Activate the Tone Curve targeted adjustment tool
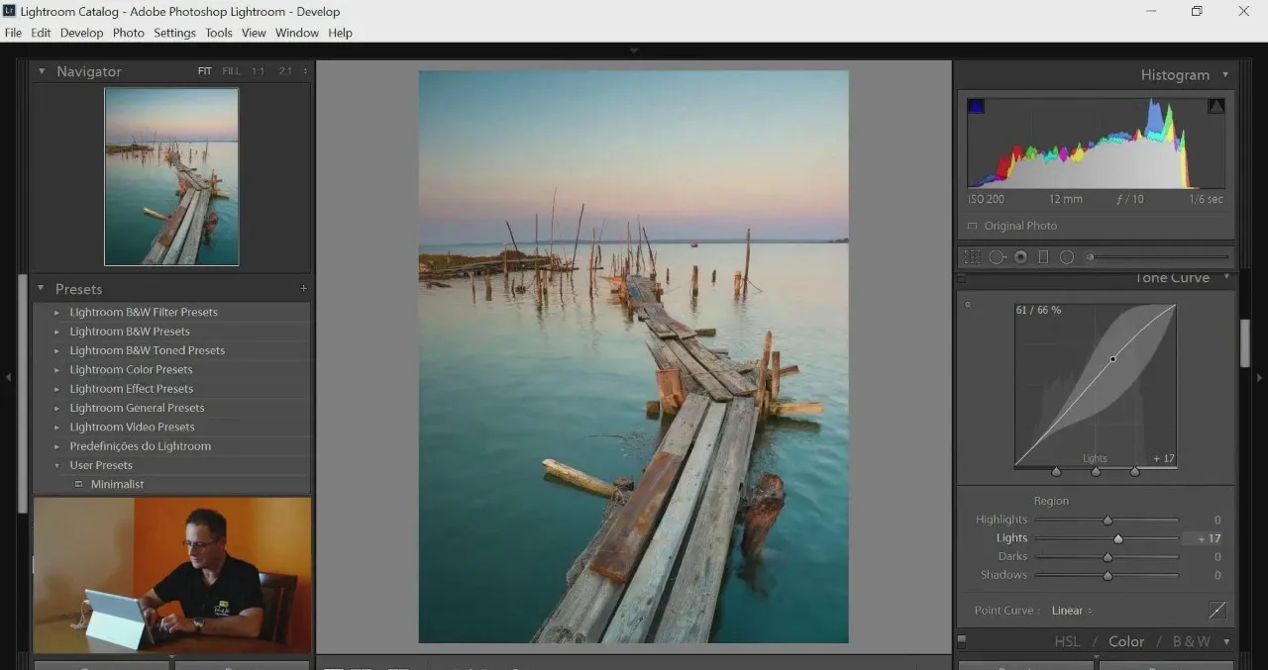Image resolution: width=1268 pixels, height=670 pixels. pyautogui.click(x=968, y=305)
